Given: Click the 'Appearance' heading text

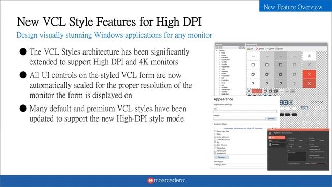Looking at the screenshot, I should pyautogui.click(x=224, y=99).
